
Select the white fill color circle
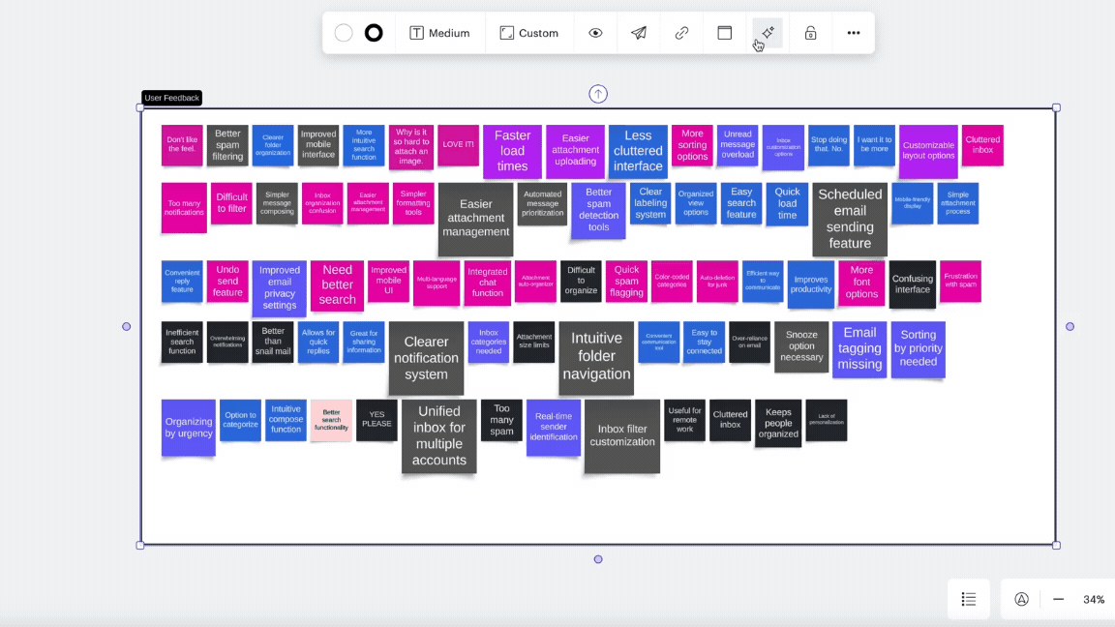tap(344, 33)
